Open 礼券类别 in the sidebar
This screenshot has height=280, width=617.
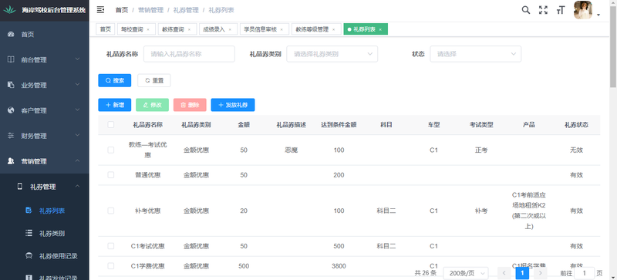44,233
